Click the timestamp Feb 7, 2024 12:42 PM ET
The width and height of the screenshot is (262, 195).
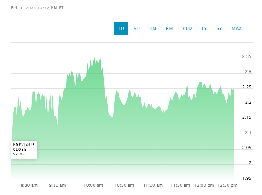coord(38,8)
